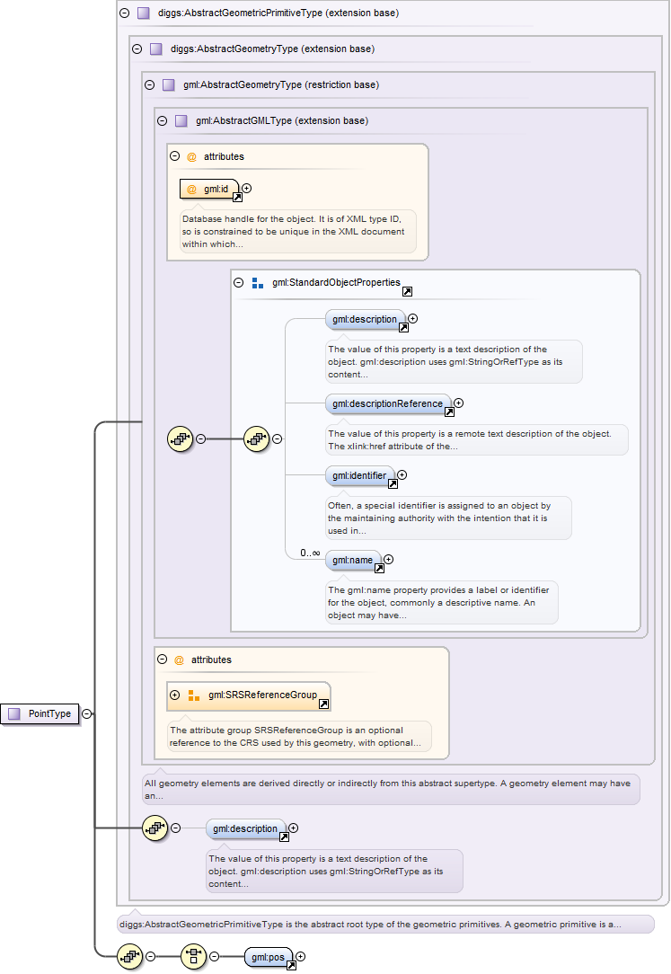671x974 pixels.
Task: Collapse the gml:AbstractGMLType extension base
Action: [162, 120]
